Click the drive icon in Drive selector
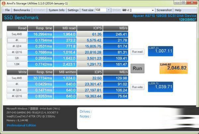This screenshot has width=199, height=134. (124, 10)
